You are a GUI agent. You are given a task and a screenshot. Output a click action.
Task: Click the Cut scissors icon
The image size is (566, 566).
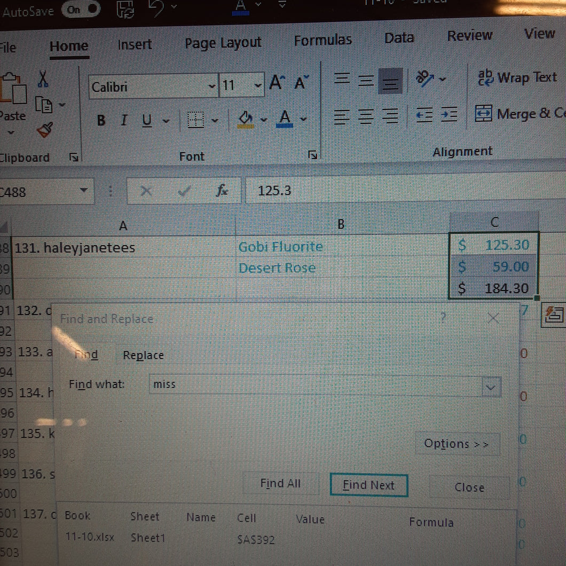click(x=43, y=79)
